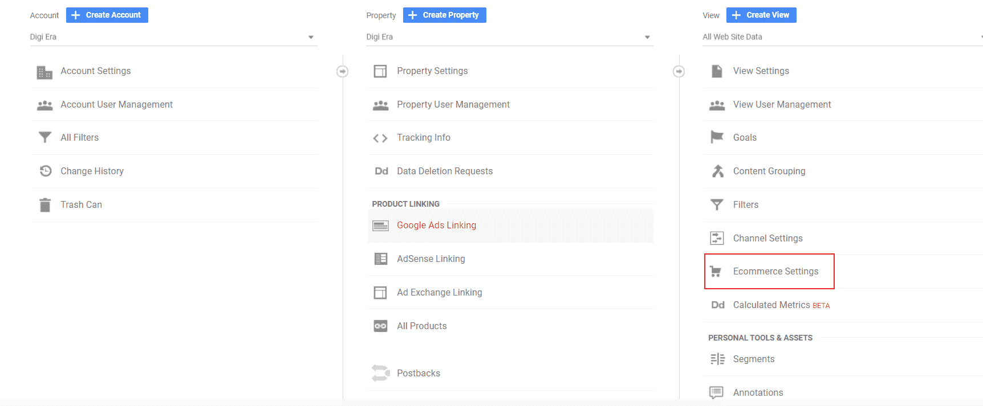Click the Postbacks arrows icon
The width and height of the screenshot is (983, 406).
[380, 373]
